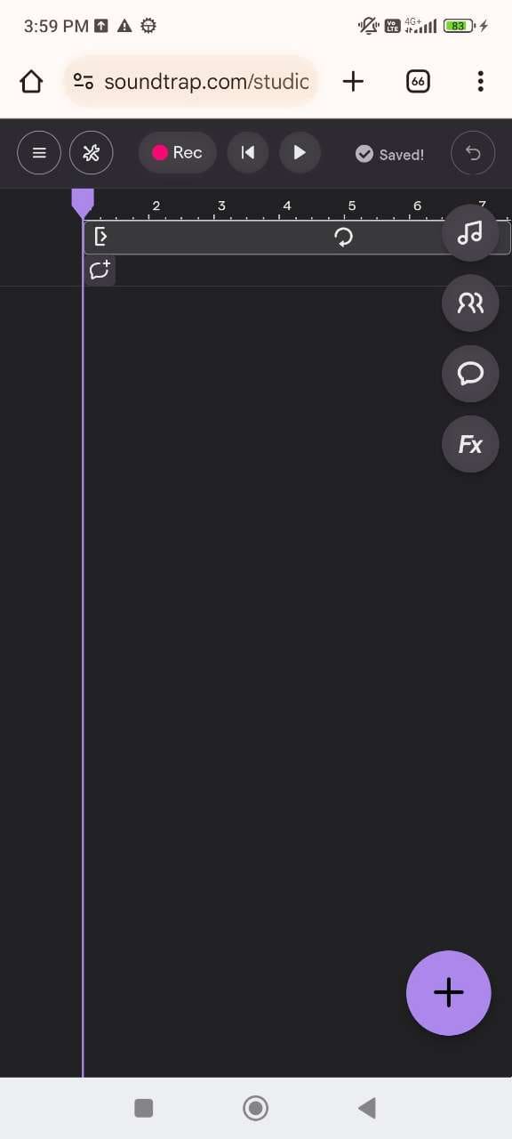Open the chat panel
Image resolution: width=512 pixels, height=1139 pixels.
point(470,374)
